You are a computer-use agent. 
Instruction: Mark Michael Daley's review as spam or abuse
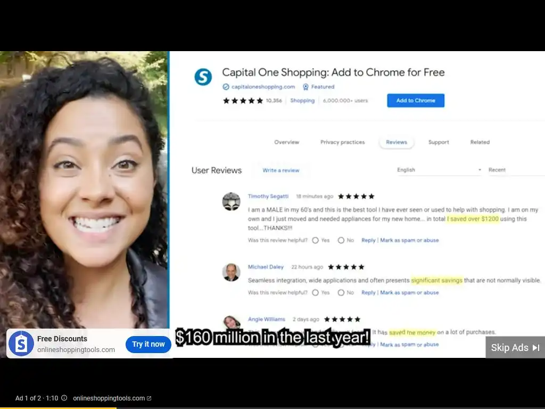click(409, 293)
